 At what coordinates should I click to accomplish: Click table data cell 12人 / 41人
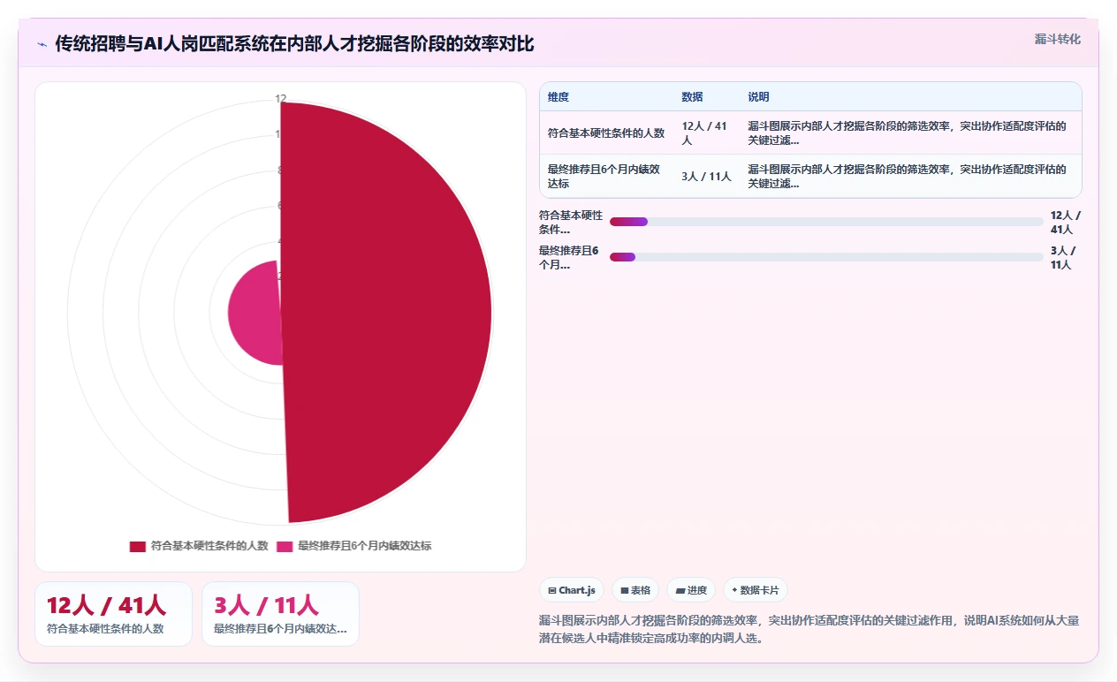coord(706,133)
